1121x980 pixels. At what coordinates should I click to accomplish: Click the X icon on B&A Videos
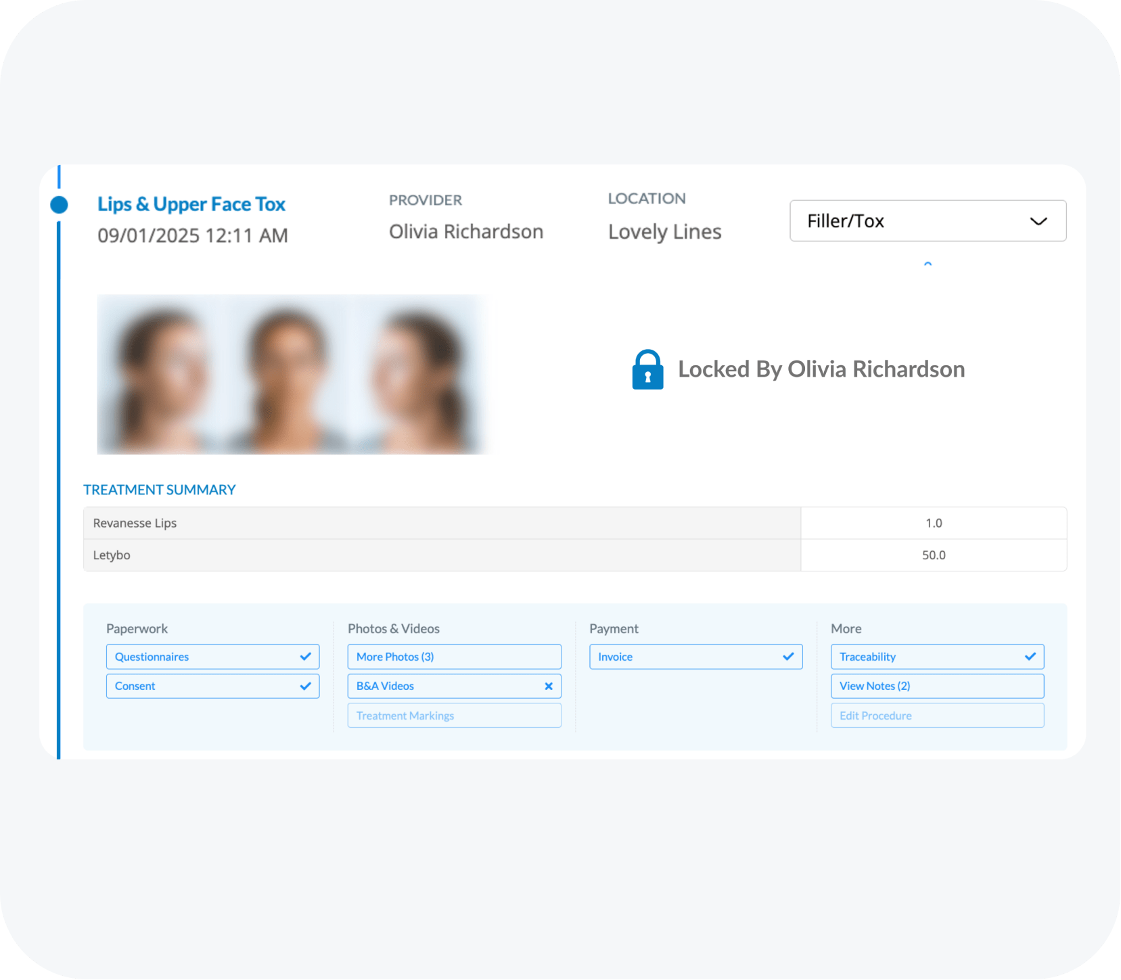pos(548,686)
